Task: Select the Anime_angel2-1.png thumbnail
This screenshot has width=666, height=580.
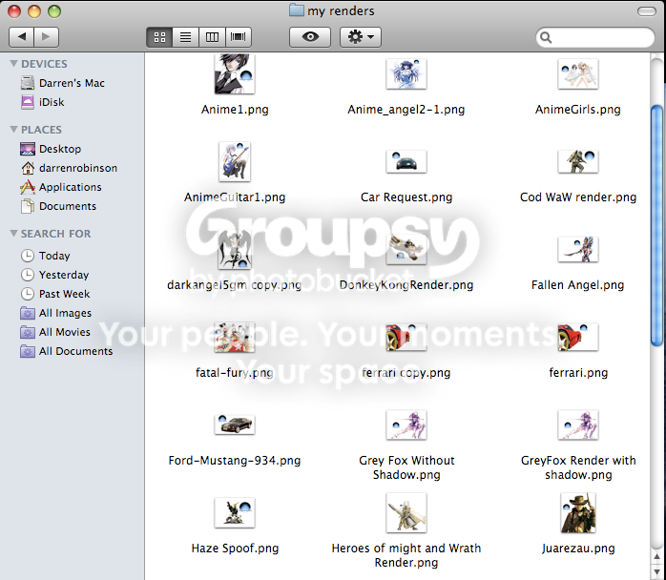Action: [406, 73]
